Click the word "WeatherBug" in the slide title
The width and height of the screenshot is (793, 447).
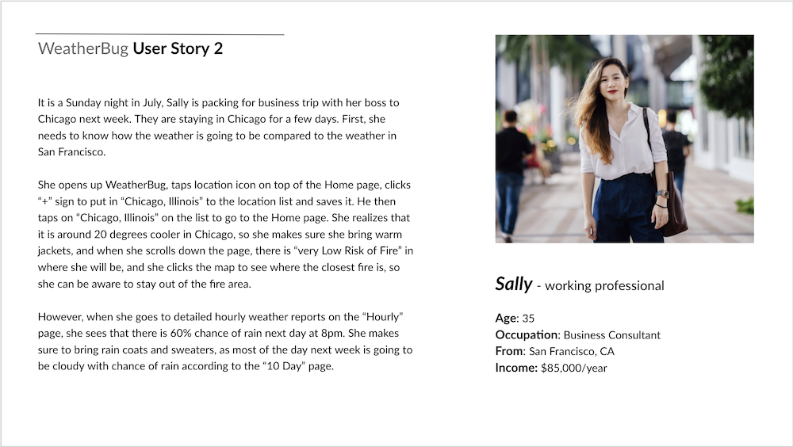(83, 49)
